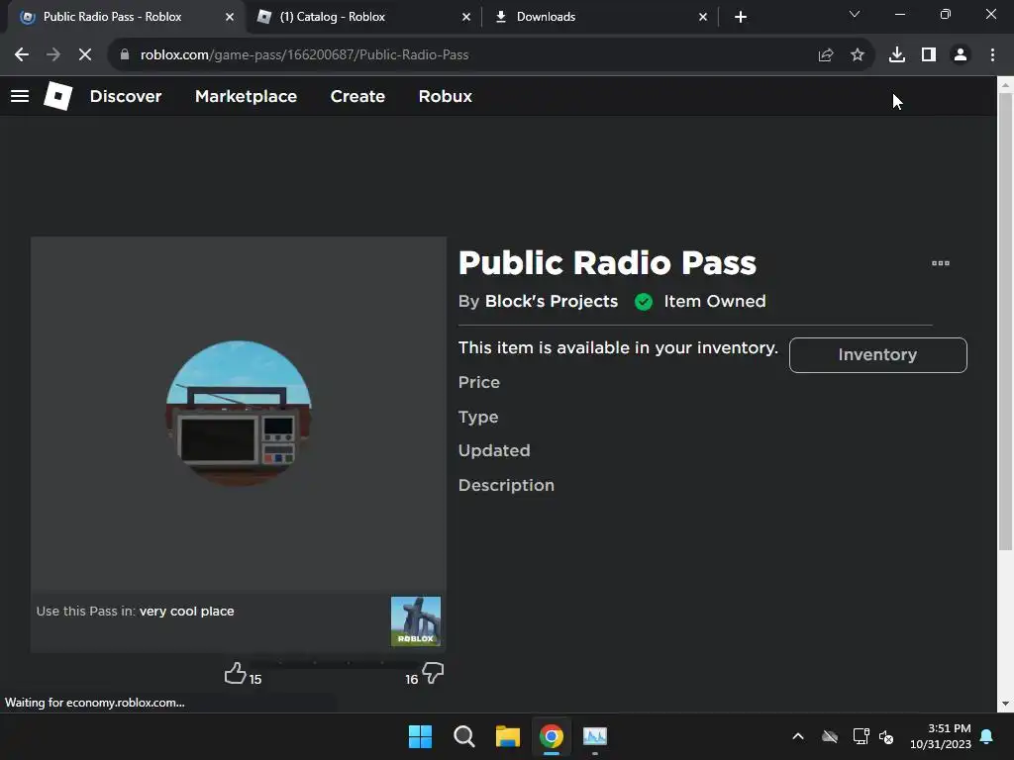The height and width of the screenshot is (760, 1014).
Task: Open the three-dot options on Public Radio Pass
Action: pos(941,263)
